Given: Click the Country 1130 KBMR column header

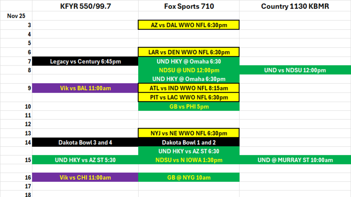Looking at the screenshot, I should (x=295, y=6).
